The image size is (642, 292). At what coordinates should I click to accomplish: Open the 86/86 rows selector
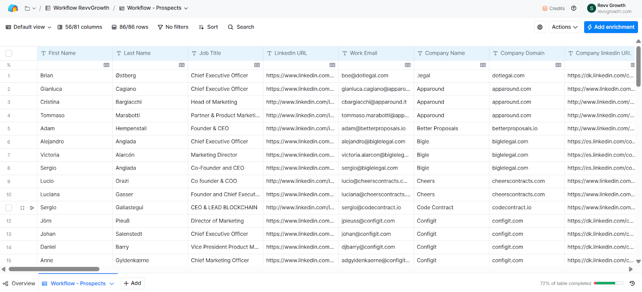coord(130,27)
